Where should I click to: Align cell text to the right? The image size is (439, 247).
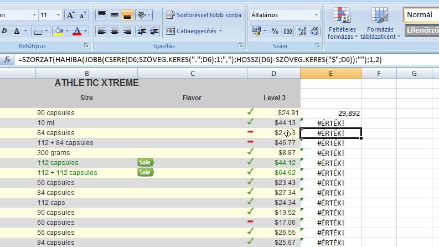(x=127, y=31)
